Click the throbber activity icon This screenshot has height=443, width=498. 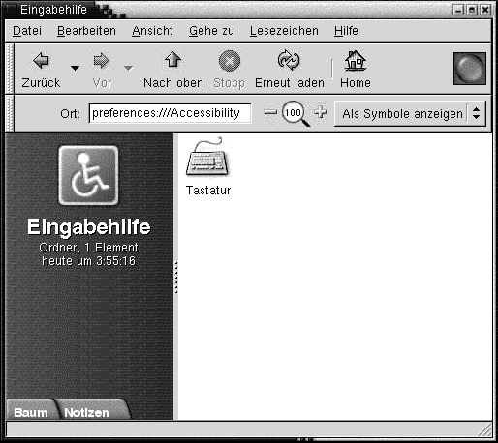tap(470, 69)
